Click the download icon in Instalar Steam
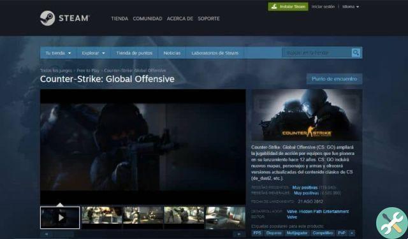This screenshot has width=408, height=239. 273,7
